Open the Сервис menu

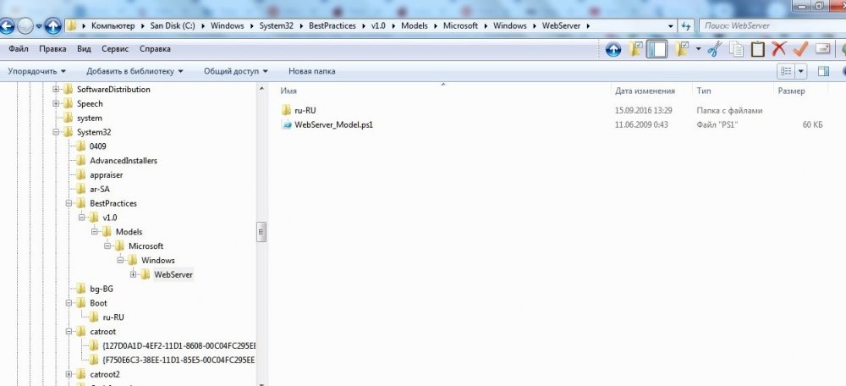point(115,48)
